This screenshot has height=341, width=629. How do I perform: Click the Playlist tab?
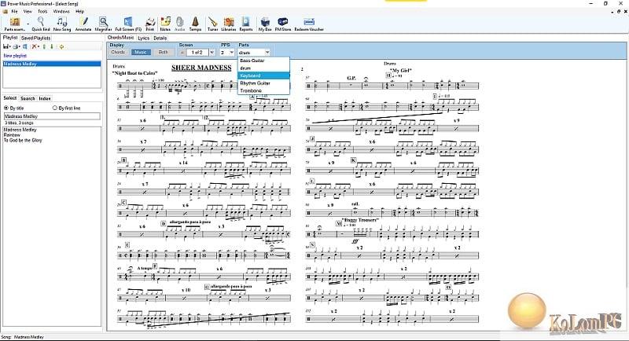tap(10, 38)
